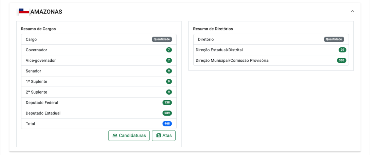Click the Vice-governador count badge
This screenshot has width=370, height=155.
pyautogui.click(x=169, y=60)
